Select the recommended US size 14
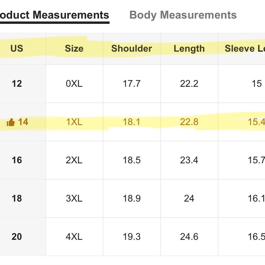 pyautogui.click(x=23, y=122)
